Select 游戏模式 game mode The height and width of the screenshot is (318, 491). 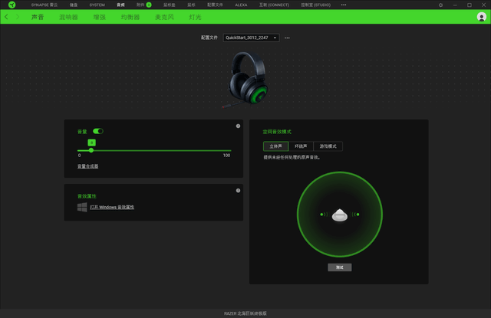(328, 146)
